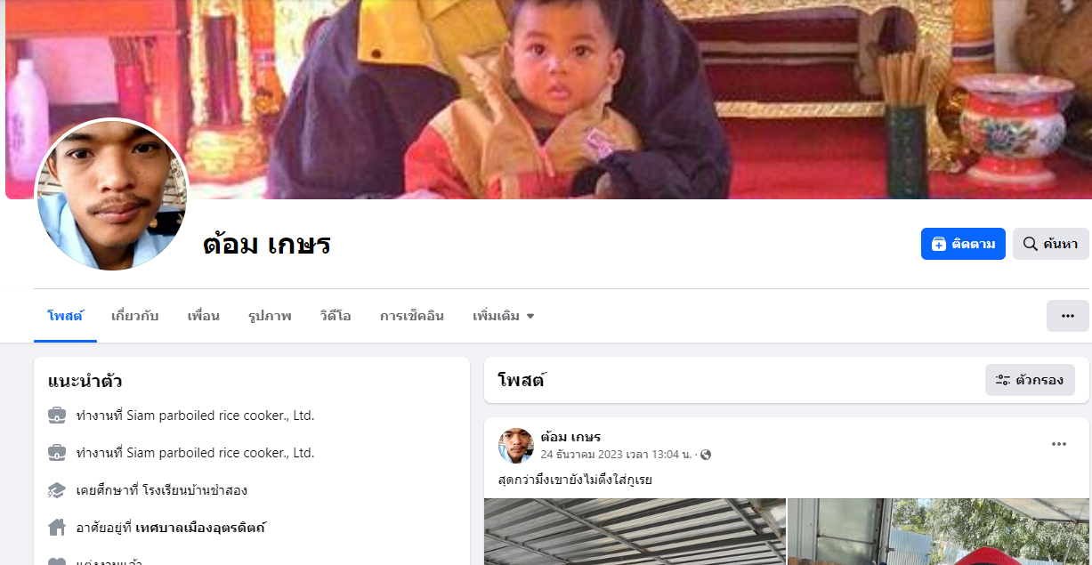Open the เพื่อน tab

pyautogui.click(x=203, y=316)
